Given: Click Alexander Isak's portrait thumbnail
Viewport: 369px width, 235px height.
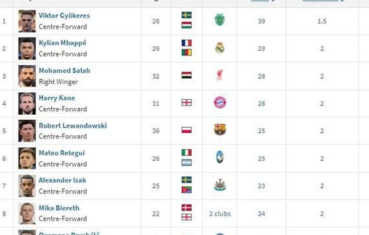Looking at the screenshot, I should (x=27, y=186).
